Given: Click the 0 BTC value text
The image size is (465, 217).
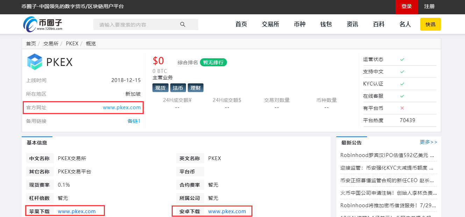Looking at the screenshot, I should point(160,71).
